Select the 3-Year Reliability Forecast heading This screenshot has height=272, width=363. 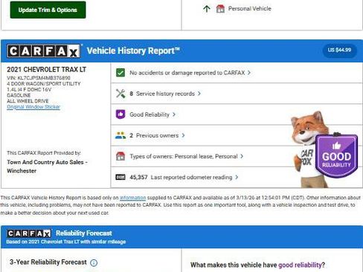pyautogui.click(x=48, y=262)
